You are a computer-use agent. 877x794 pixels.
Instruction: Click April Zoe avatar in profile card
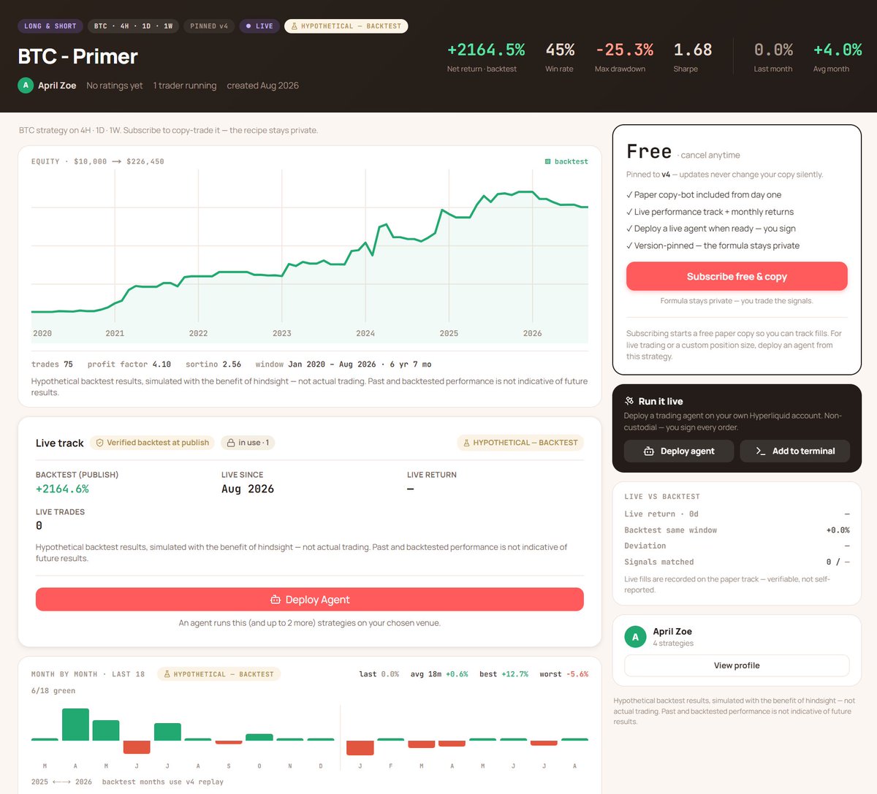pos(635,637)
